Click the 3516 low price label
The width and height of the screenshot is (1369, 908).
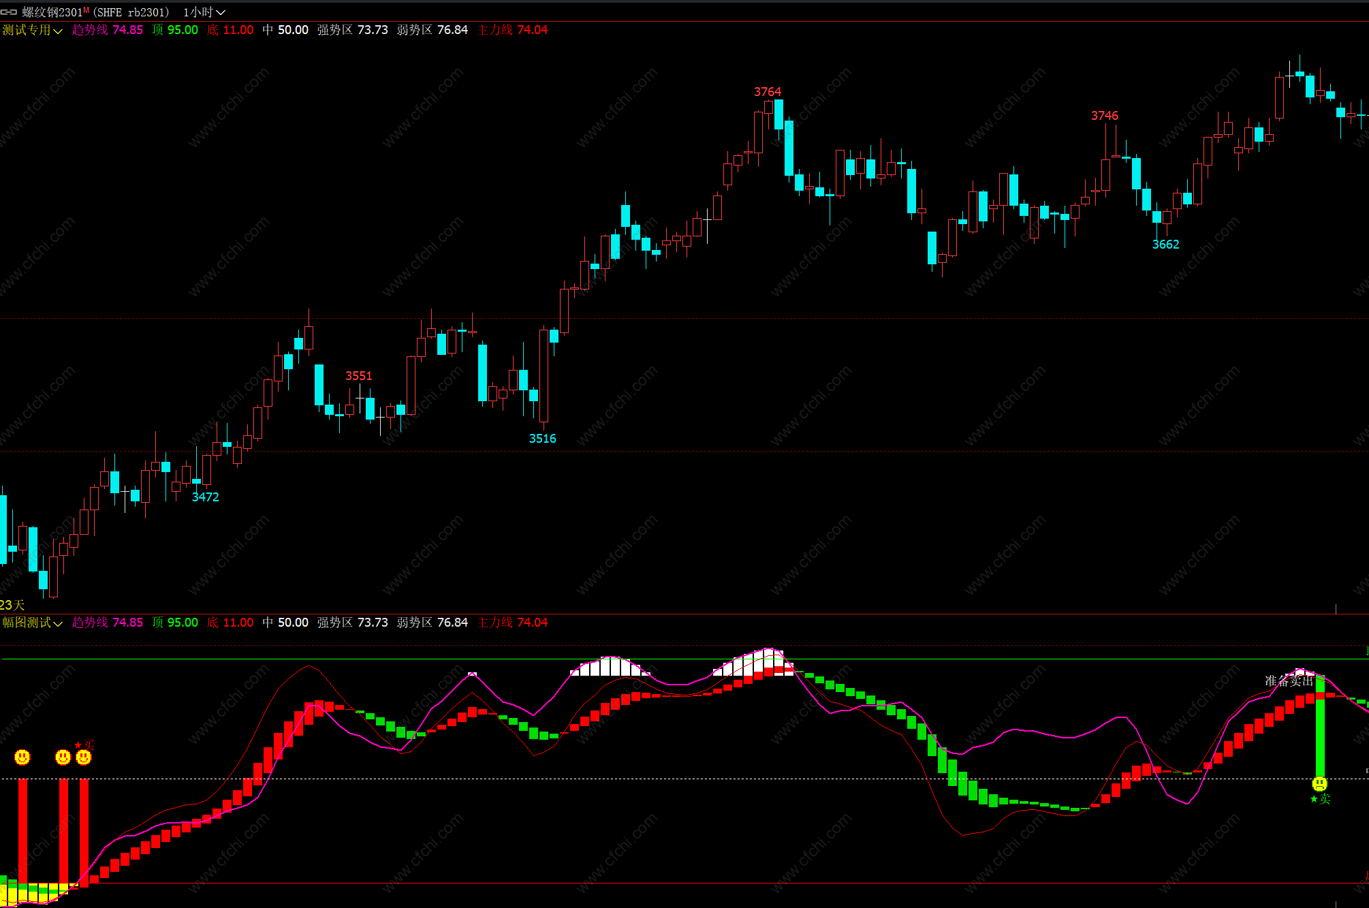tap(542, 439)
